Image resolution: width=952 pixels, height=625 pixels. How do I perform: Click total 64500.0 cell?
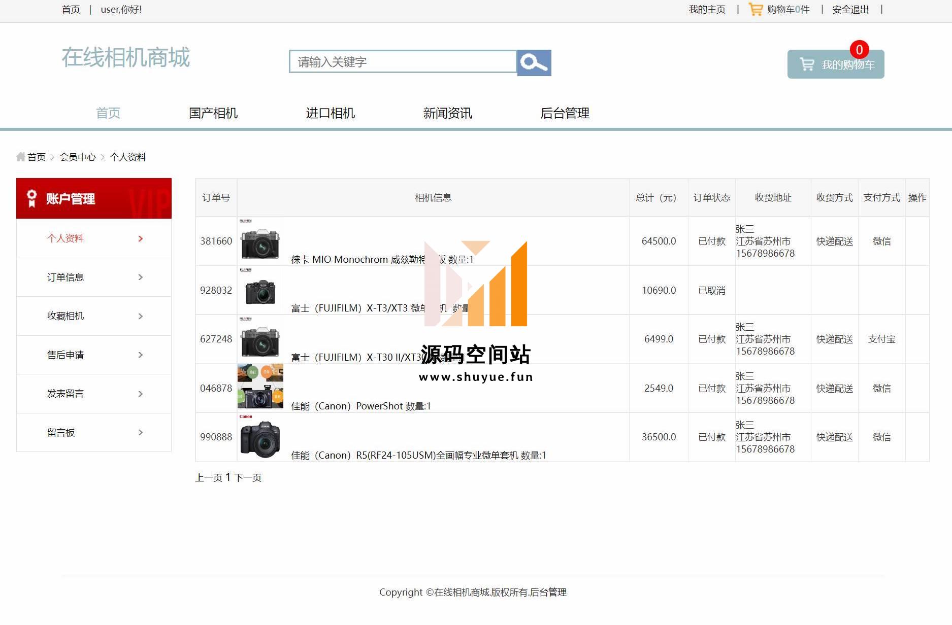pyautogui.click(x=659, y=241)
